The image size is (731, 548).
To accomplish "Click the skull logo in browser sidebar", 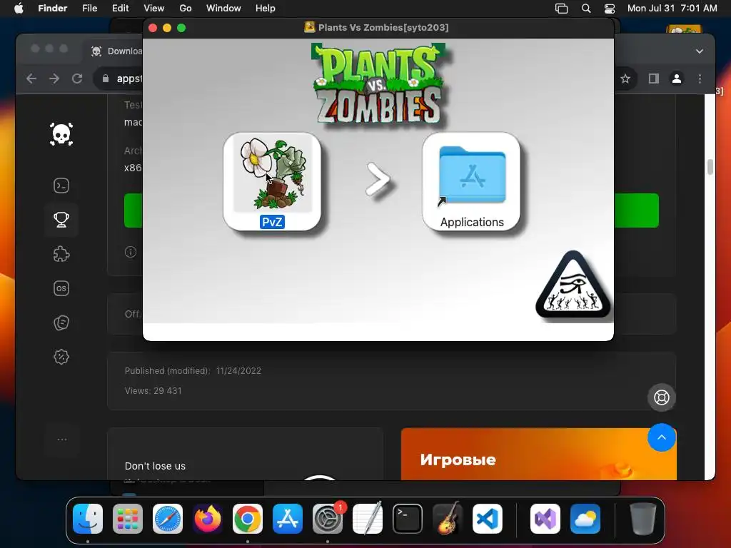I will 61,134.
